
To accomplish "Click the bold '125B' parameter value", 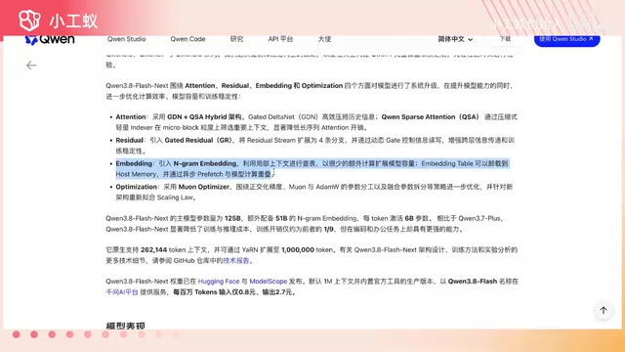I will coord(232,218).
